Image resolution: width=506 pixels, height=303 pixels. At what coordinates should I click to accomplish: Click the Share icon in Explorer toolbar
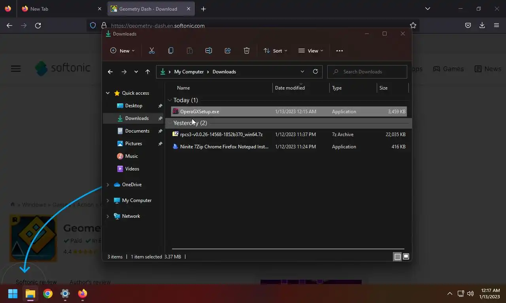point(228,50)
